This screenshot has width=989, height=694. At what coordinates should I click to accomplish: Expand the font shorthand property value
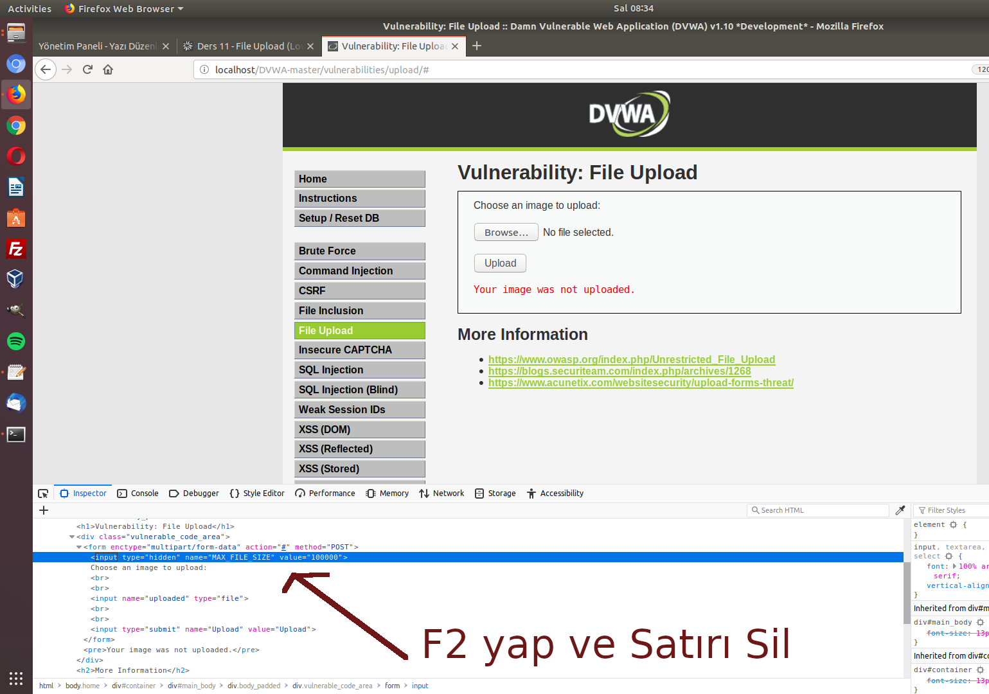(954, 567)
